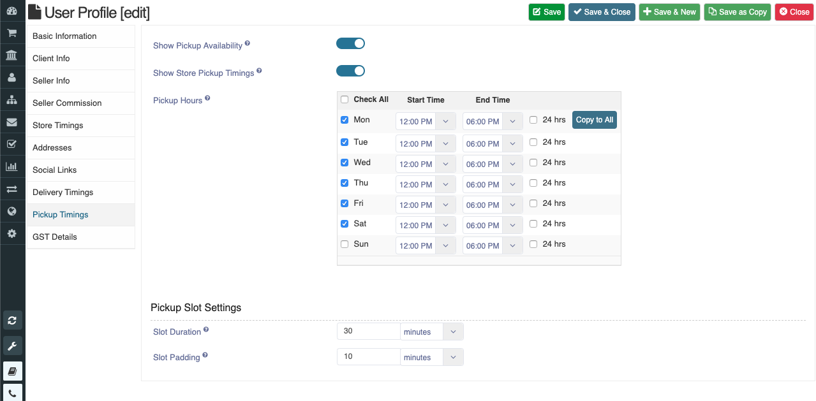816x401 pixels.
Task: Check 24 hrs box for Wed
Action: 533,163
